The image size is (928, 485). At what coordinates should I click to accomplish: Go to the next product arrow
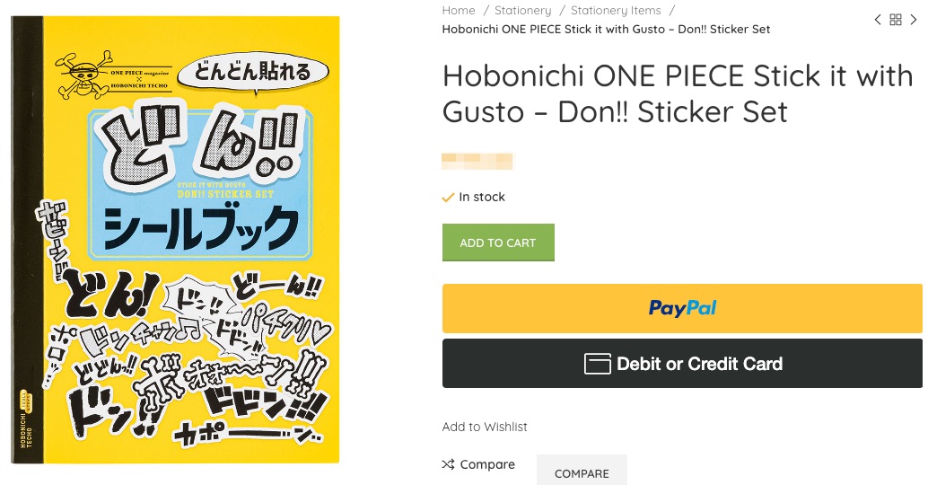[x=914, y=20]
